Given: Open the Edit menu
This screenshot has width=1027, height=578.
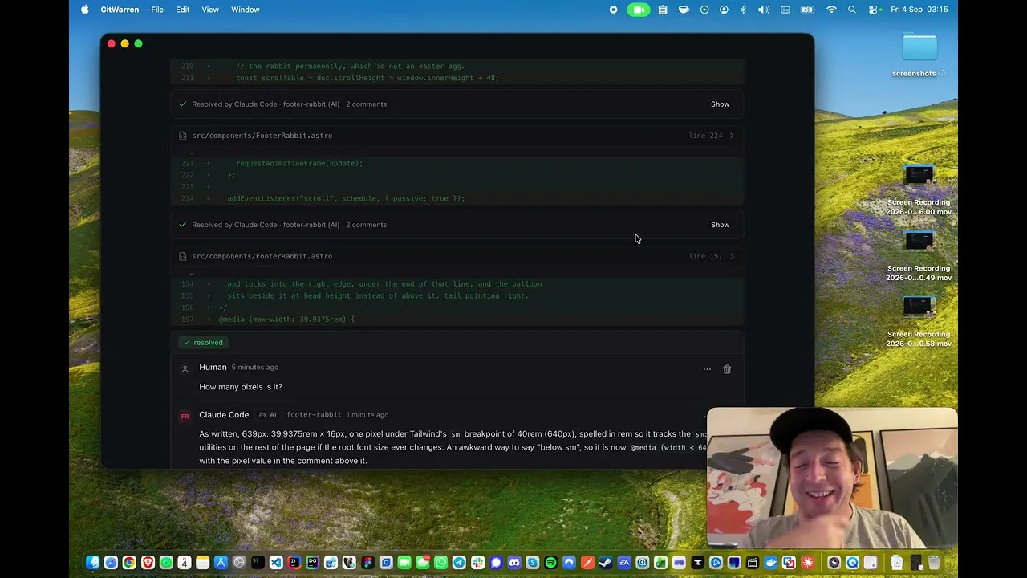Looking at the screenshot, I should [183, 10].
